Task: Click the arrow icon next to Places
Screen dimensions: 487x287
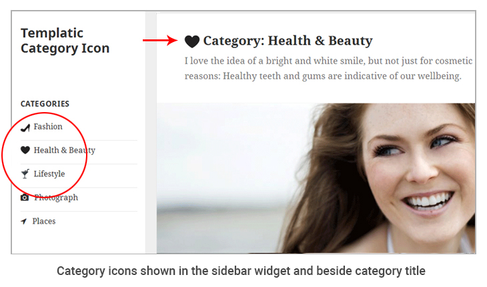Action: [x=23, y=221]
